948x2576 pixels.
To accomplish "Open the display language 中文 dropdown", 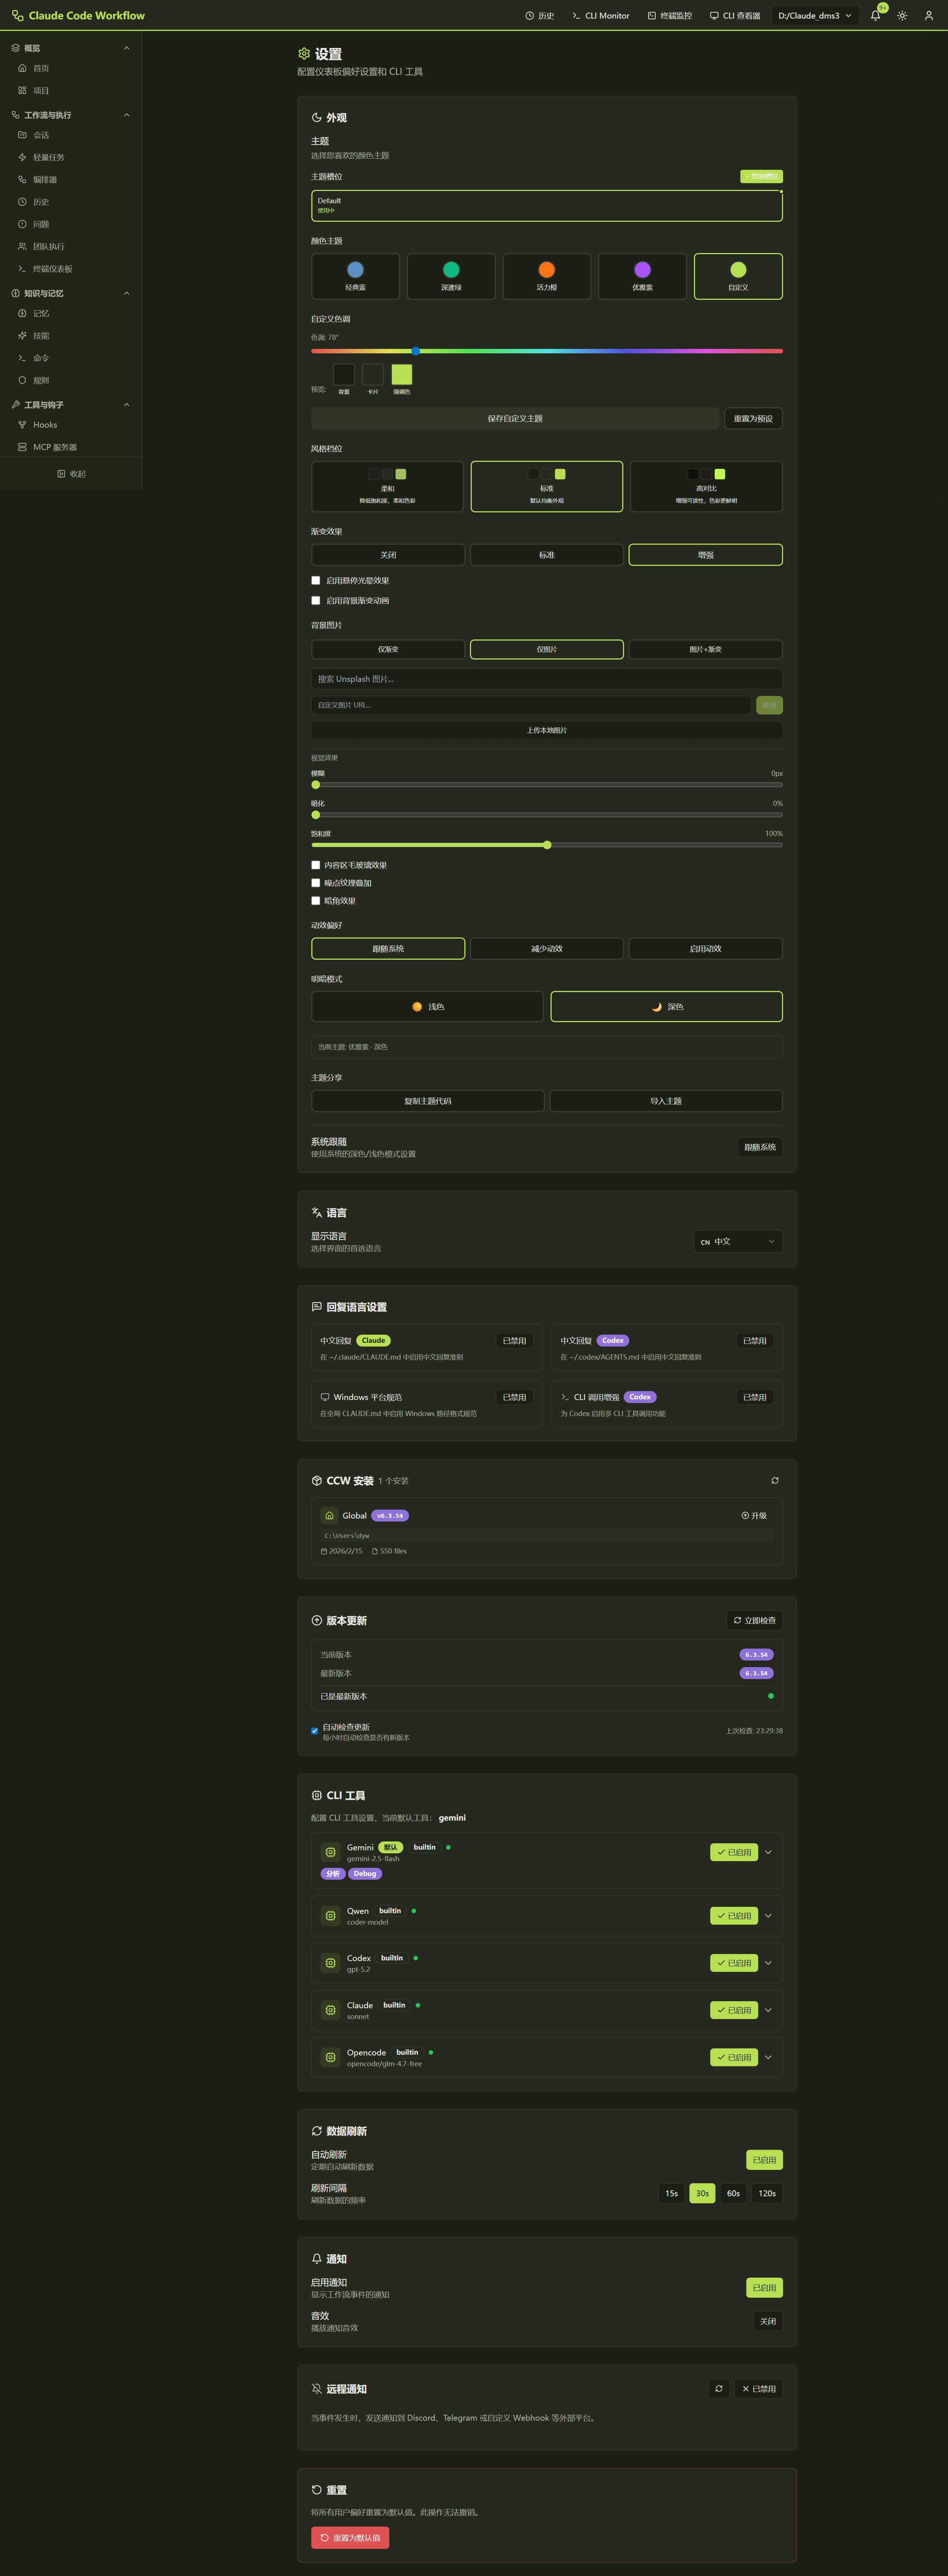I will [738, 1241].
